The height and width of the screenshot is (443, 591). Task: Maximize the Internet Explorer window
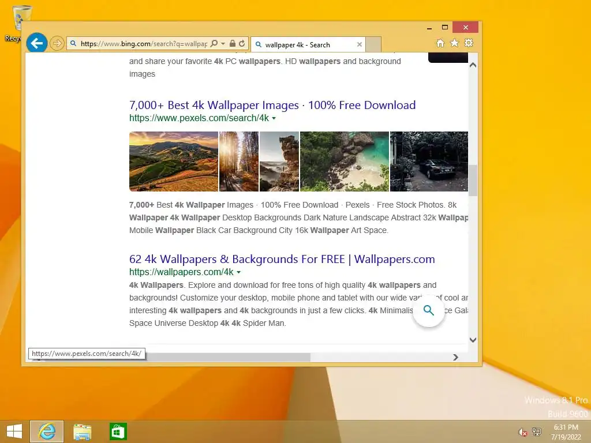tap(445, 28)
